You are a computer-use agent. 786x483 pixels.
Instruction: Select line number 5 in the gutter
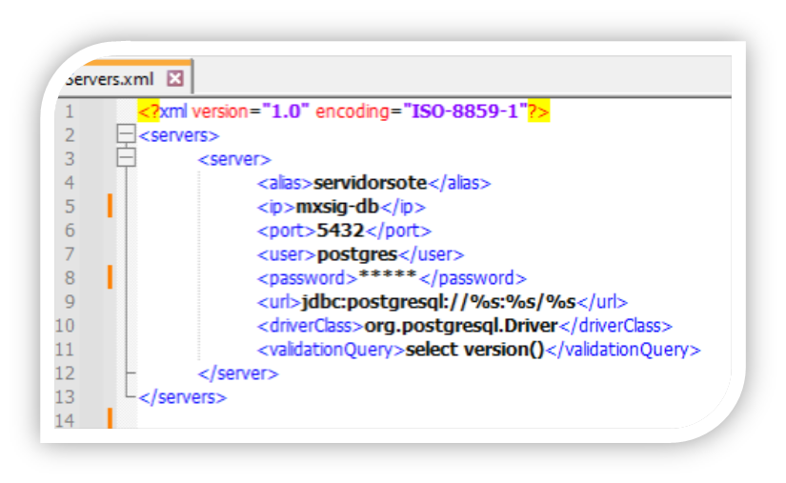tap(68, 207)
